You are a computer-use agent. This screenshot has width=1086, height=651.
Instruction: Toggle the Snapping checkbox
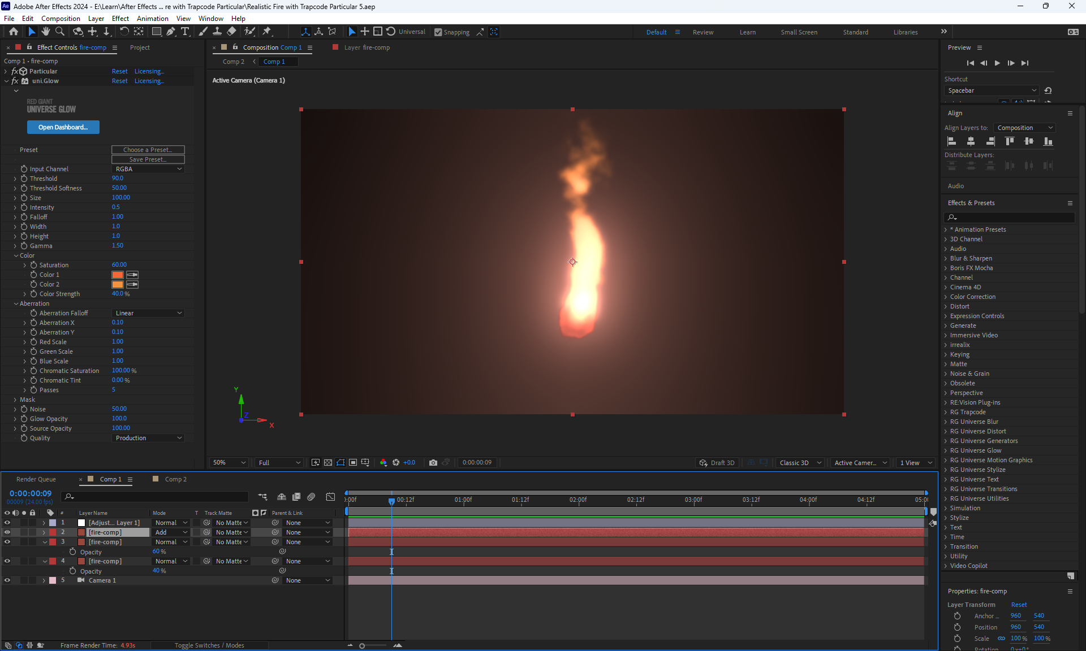tap(438, 32)
